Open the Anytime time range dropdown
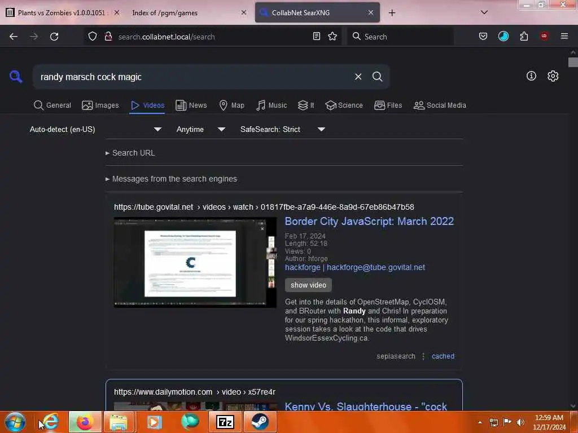Screen dimensions: 578x433 (200, 129)
